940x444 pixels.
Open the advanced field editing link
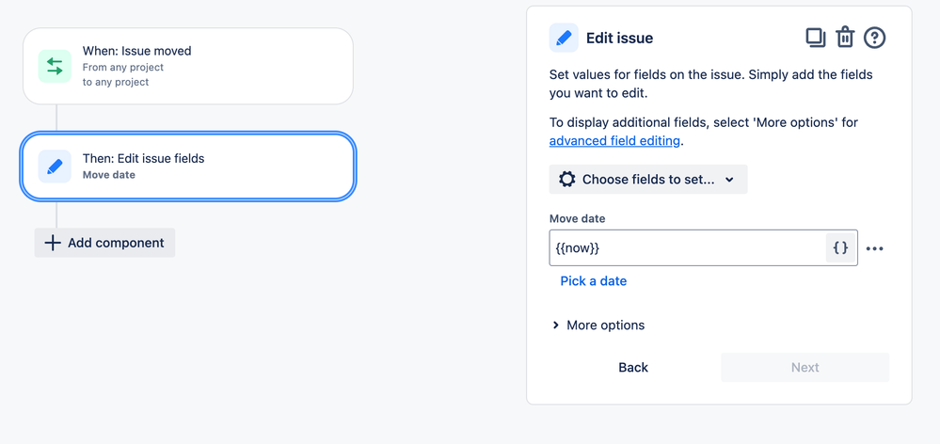click(x=613, y=141)
